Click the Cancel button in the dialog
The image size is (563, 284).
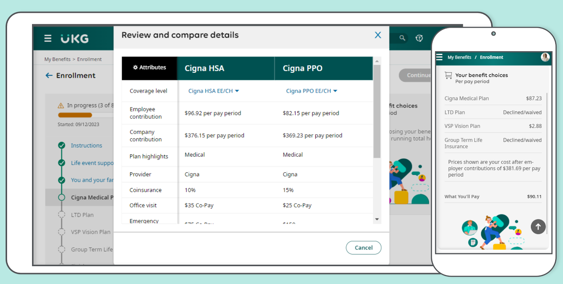pyautogui.click(x=363, y=247)
